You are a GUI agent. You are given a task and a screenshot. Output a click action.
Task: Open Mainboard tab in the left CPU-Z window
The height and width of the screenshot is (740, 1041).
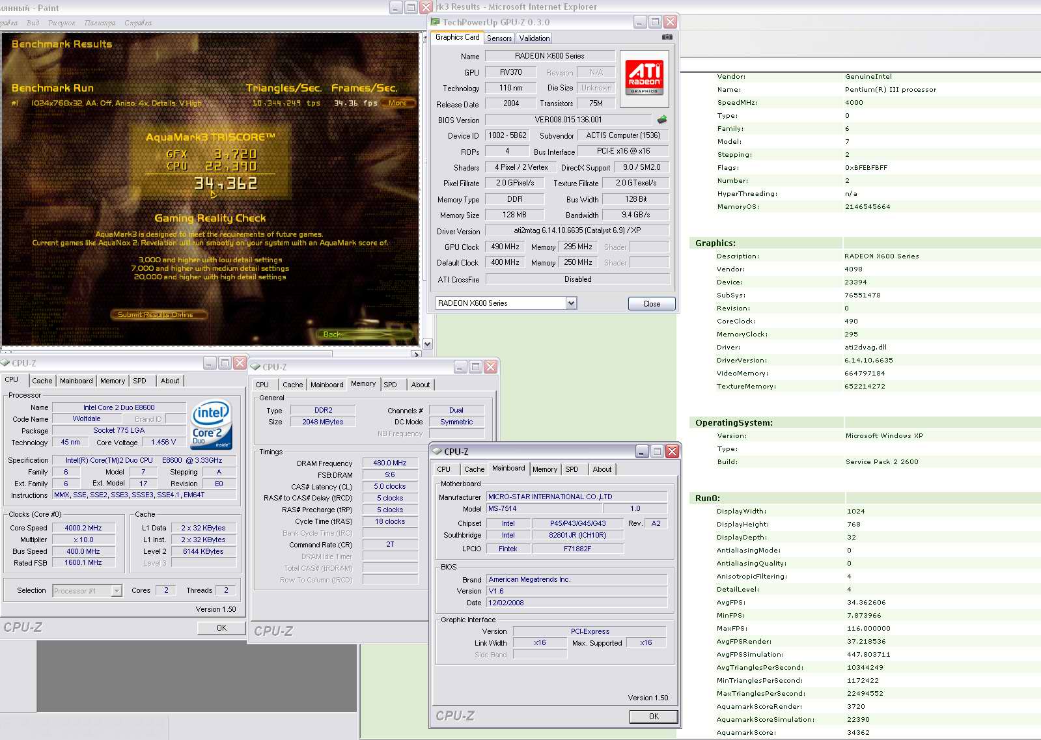[x=76, y=381]
